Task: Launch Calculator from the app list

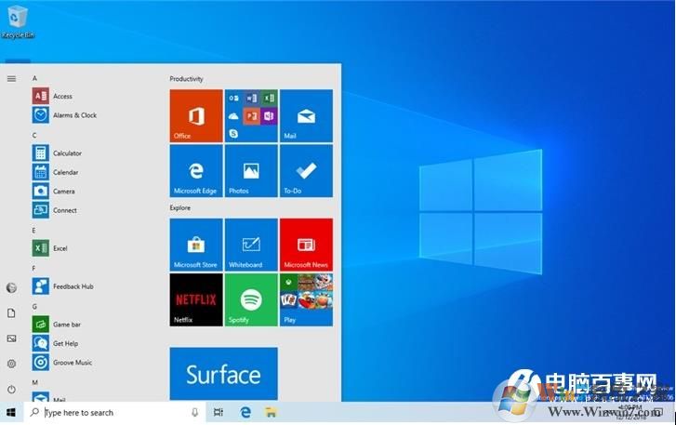Action: tap(57, 153)
